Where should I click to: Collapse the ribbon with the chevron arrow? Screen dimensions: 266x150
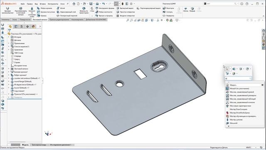264,16
